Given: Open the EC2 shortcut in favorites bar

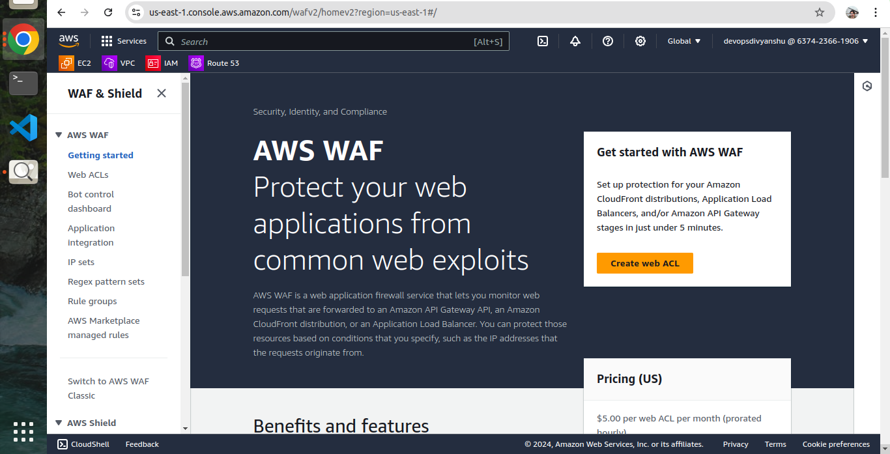Looking at the screenshot, I should point(75,63).
